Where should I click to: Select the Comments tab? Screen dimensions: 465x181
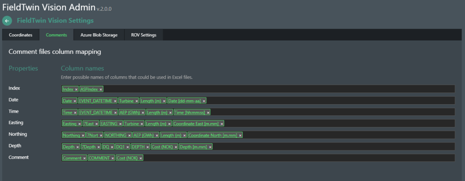point(56,35)
